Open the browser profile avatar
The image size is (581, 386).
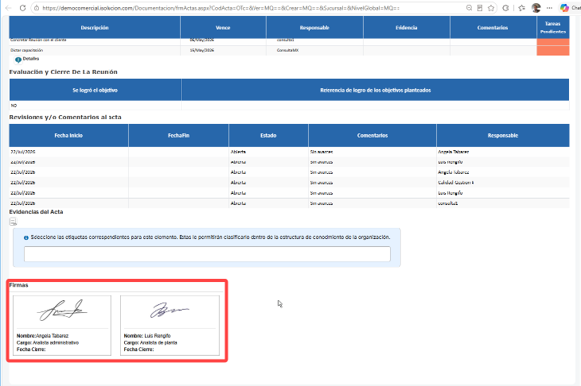click(x=536, y=8)
